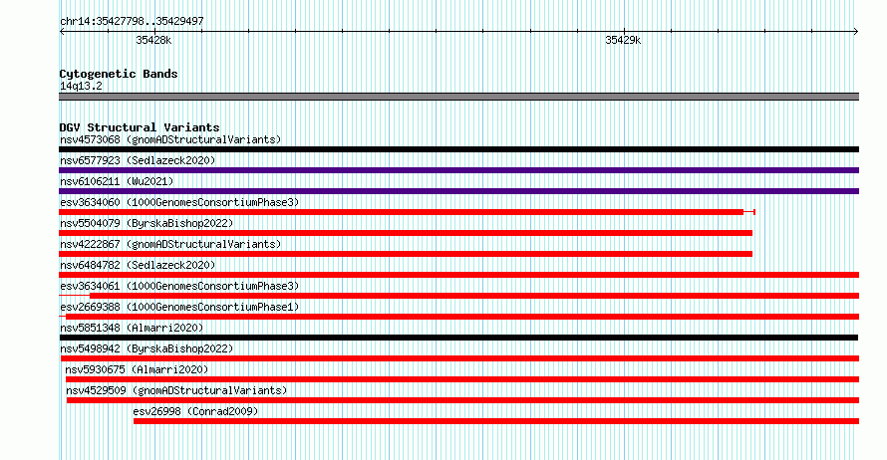The image size is (887, 460).
Task: Click the DGV Structural Variants track title
Action: (x=140, y=127)
